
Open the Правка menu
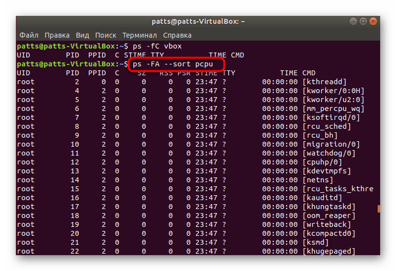(x=57, y=35)
